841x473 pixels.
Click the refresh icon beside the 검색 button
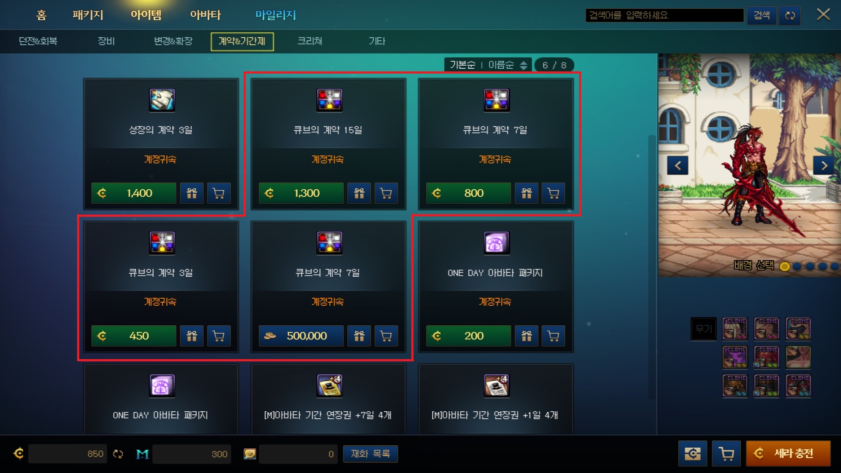click(x=790, y=15)
